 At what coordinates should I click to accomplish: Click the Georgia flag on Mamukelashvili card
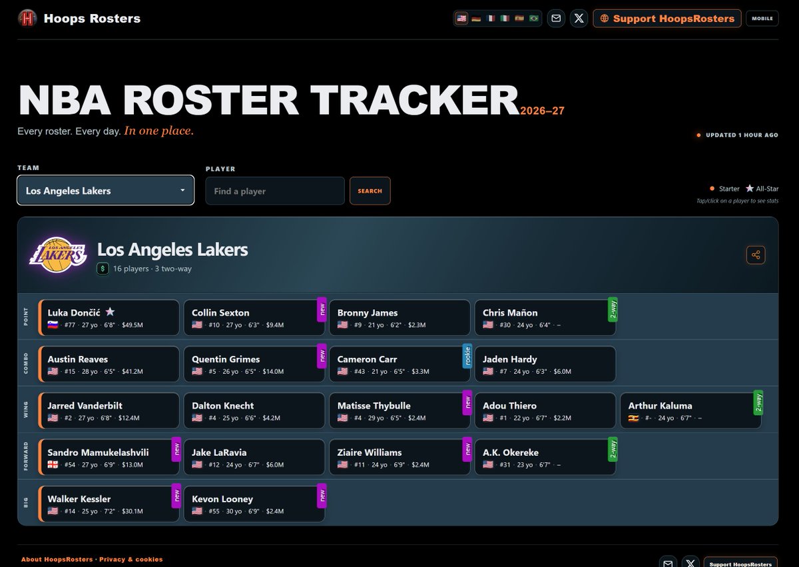click(53, 465)
